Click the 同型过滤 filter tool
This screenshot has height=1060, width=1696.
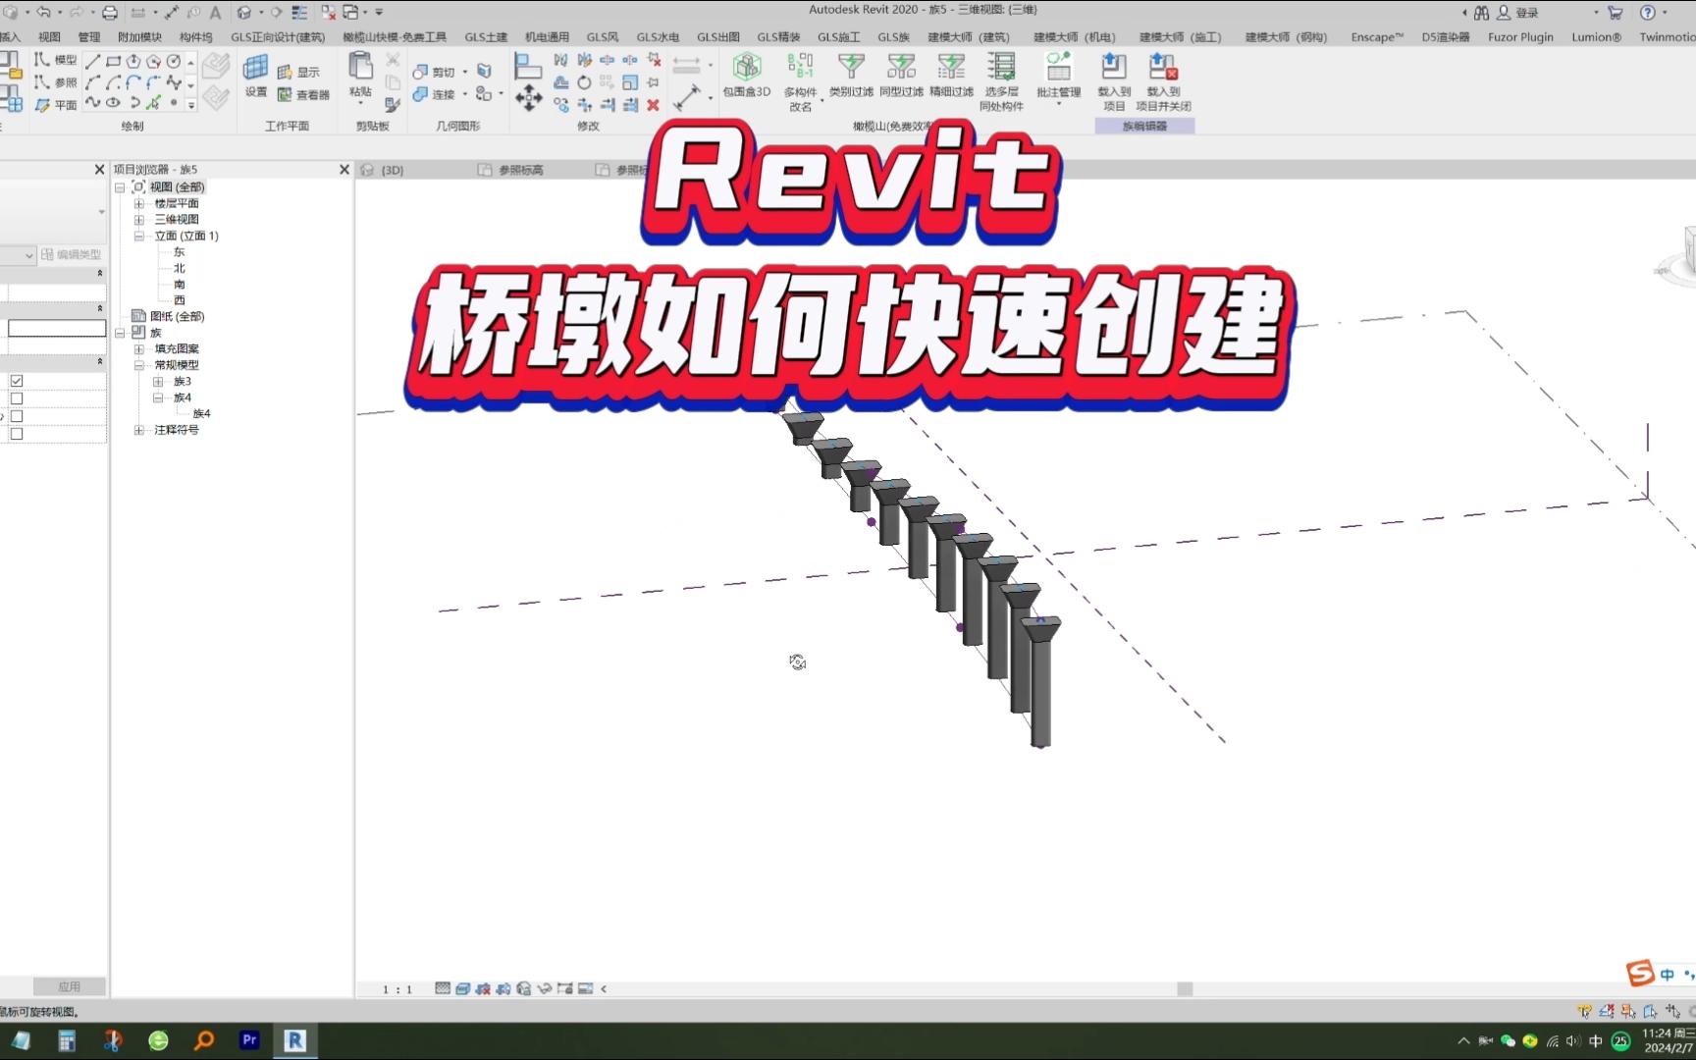coord(901,76)
